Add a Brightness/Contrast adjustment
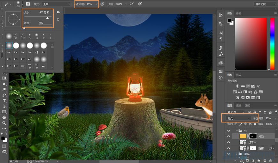The width and height of the screenshot is (278, 163). click(237, 86)
